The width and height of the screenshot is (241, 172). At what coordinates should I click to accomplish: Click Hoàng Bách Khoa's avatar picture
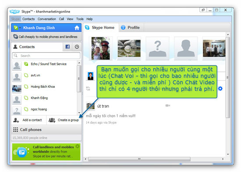click(x=17, y=89)
